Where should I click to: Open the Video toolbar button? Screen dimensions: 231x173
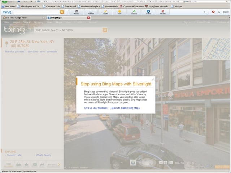pos(148,12)
